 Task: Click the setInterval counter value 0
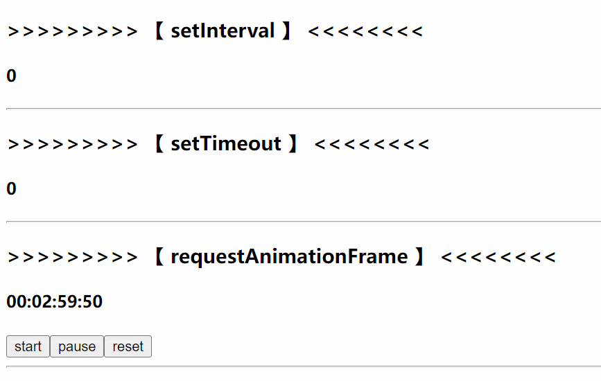click(11, 76)
